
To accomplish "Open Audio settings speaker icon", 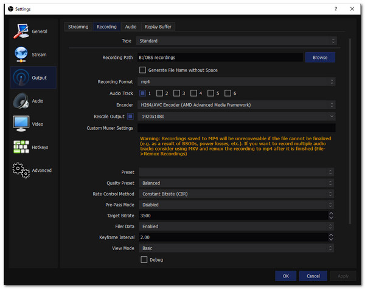I will (21, 101).
